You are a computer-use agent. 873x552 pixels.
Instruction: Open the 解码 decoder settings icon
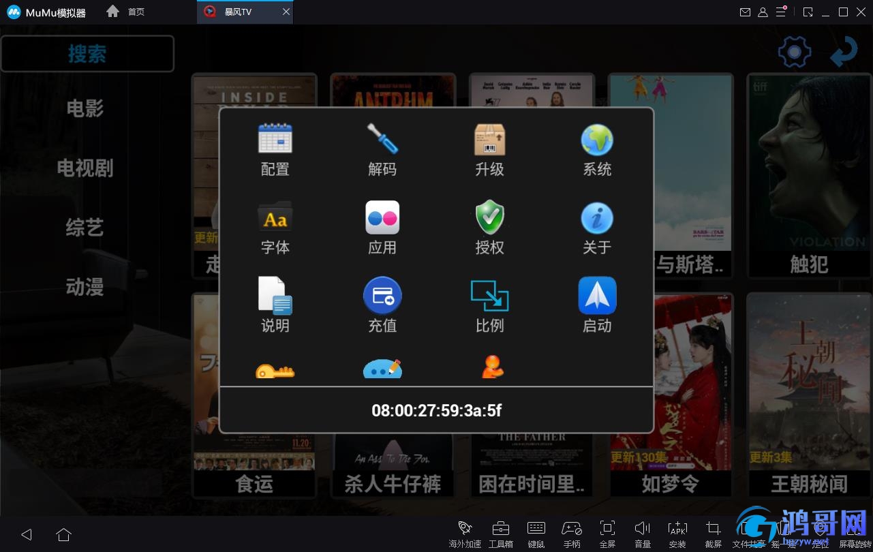(x=382, y=138)
